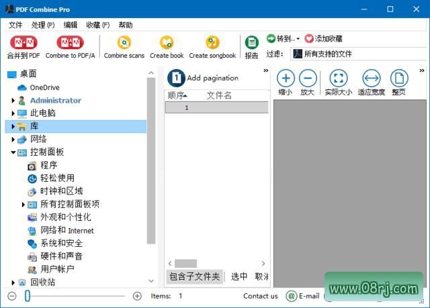Click the bottom plus zoom icon
Image resolution: width=430 pixels, height=308 pixels.
coord(137,296)
